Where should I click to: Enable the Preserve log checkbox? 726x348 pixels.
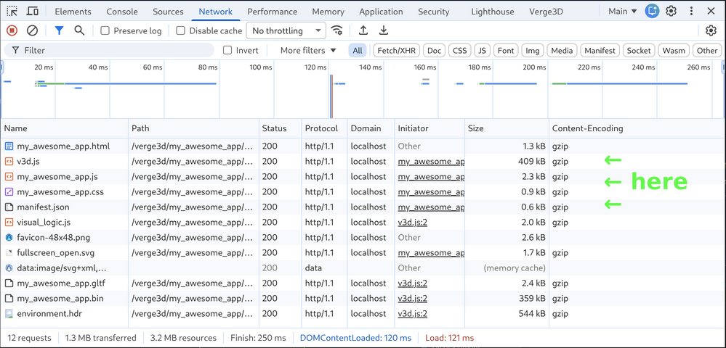coord(105,30)
